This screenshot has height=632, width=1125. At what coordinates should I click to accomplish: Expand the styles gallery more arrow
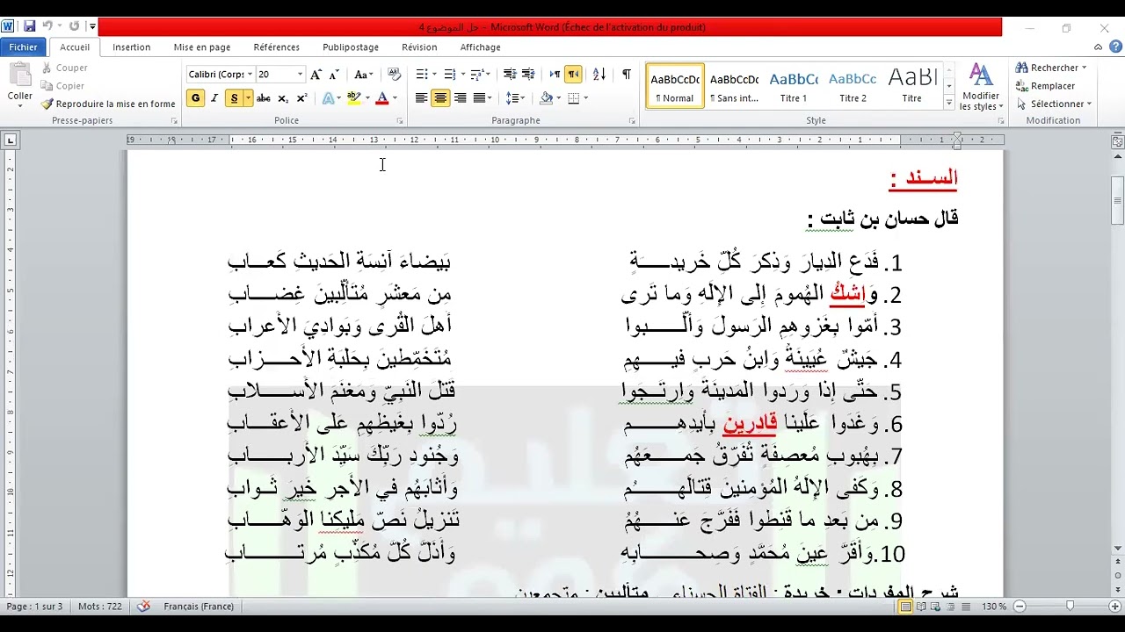[x=948, y=103]
